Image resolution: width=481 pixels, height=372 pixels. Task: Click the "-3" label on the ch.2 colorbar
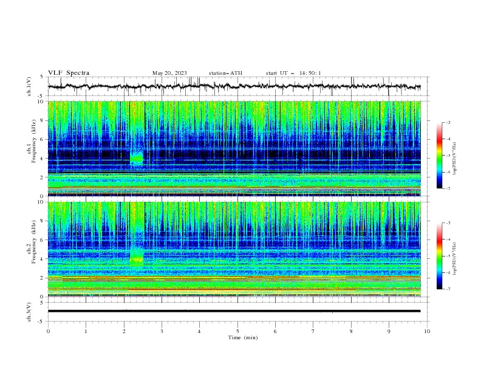click(448, 223)
